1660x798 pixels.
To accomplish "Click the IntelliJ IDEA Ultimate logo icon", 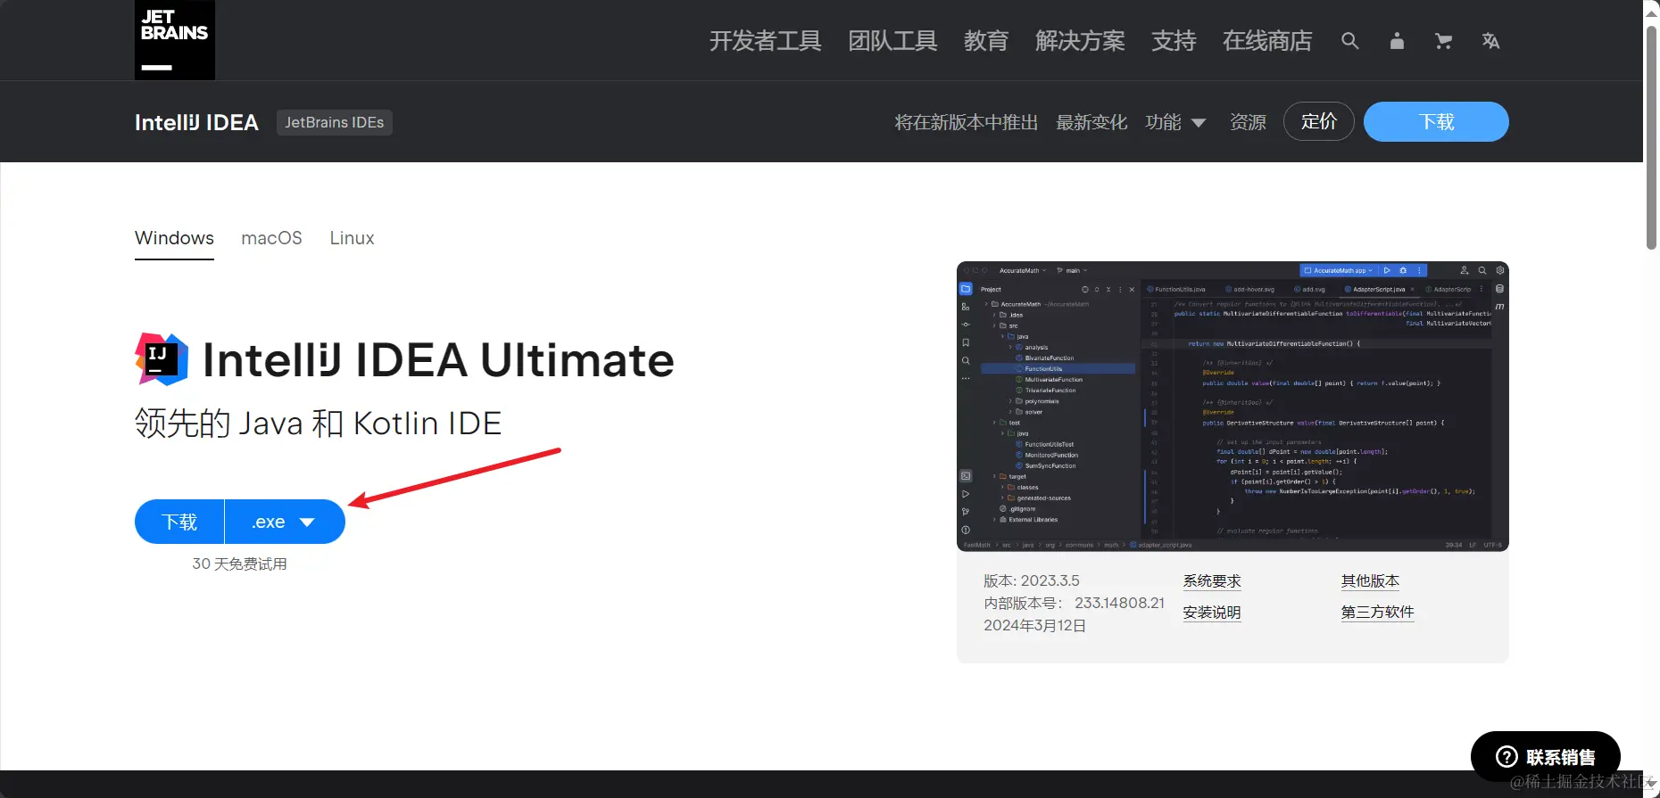I will (162, 359).
